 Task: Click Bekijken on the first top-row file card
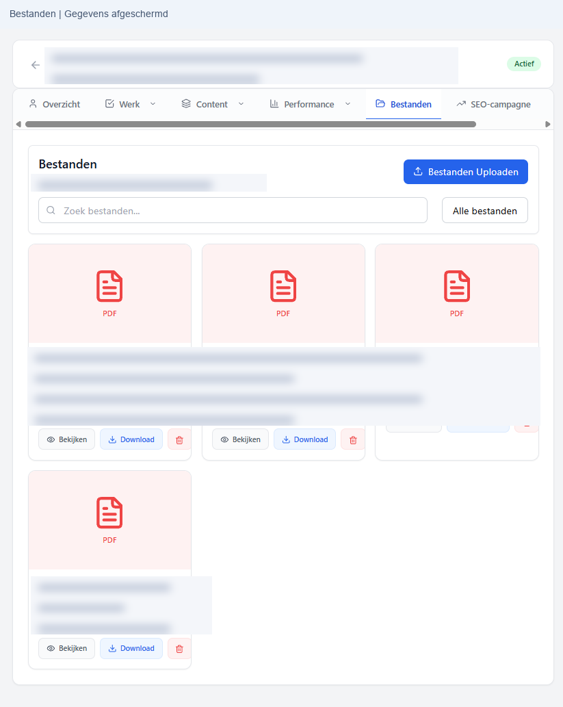(x=67, y=439)
